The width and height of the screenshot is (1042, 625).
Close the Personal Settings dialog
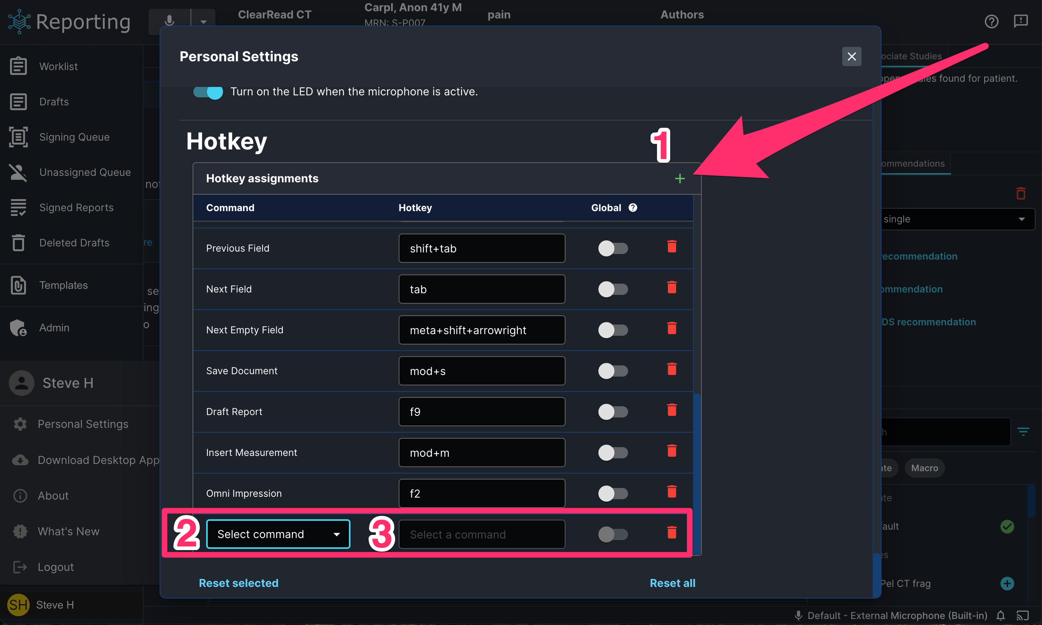pyautogui.click(x=851, y=56)
